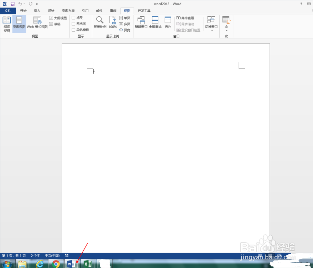Switch to the 开发工具 Developer tab
313x268 pixels.
[144, 11]
